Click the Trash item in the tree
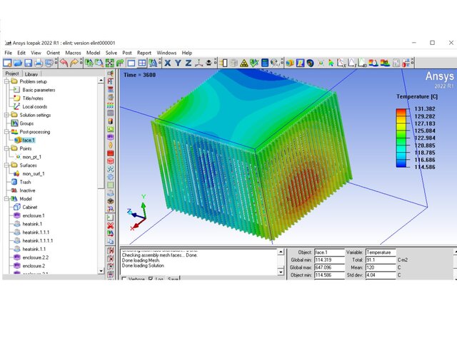The image size is (457, 353). [25, 182]
